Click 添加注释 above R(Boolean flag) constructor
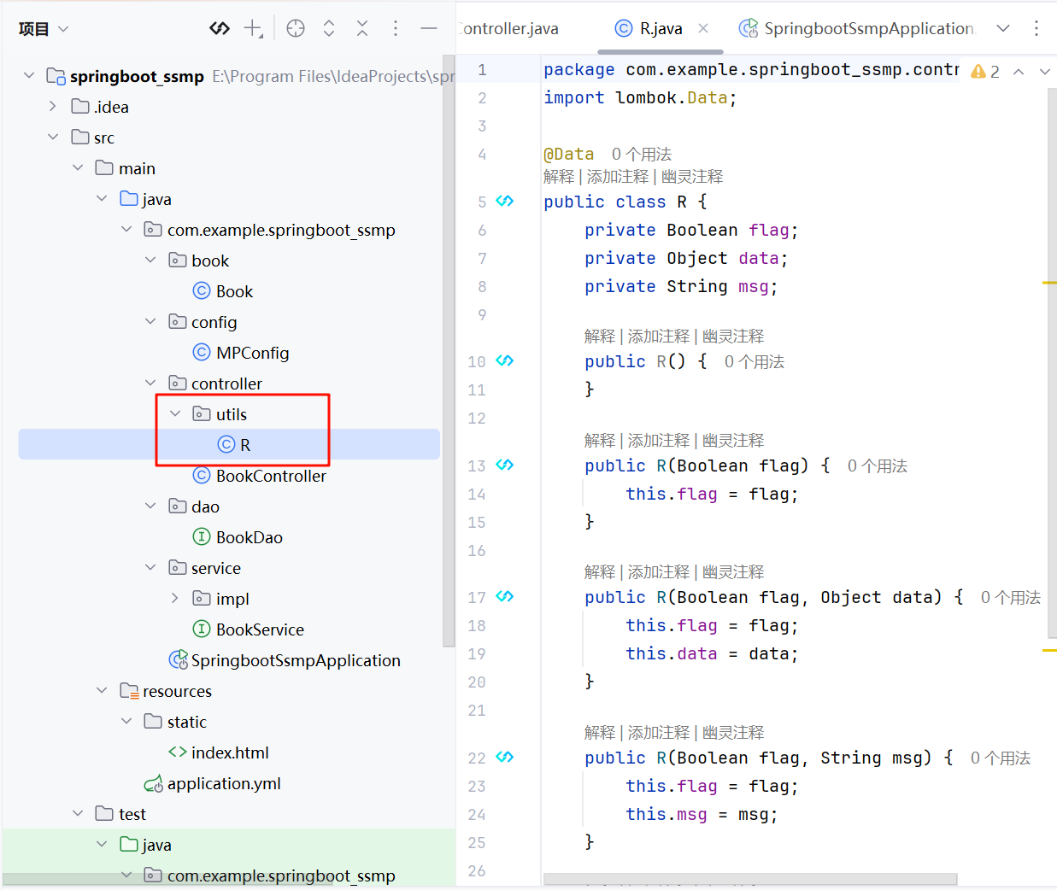 [x=659, y=441]
